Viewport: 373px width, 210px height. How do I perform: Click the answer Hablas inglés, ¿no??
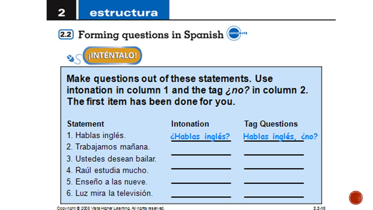pyautogui.click(x=280, y=136)
